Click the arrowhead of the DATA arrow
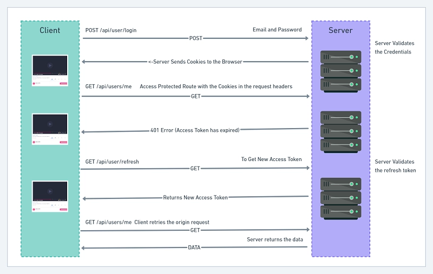This screenshot has height=274, width=433. coord(83,248)
